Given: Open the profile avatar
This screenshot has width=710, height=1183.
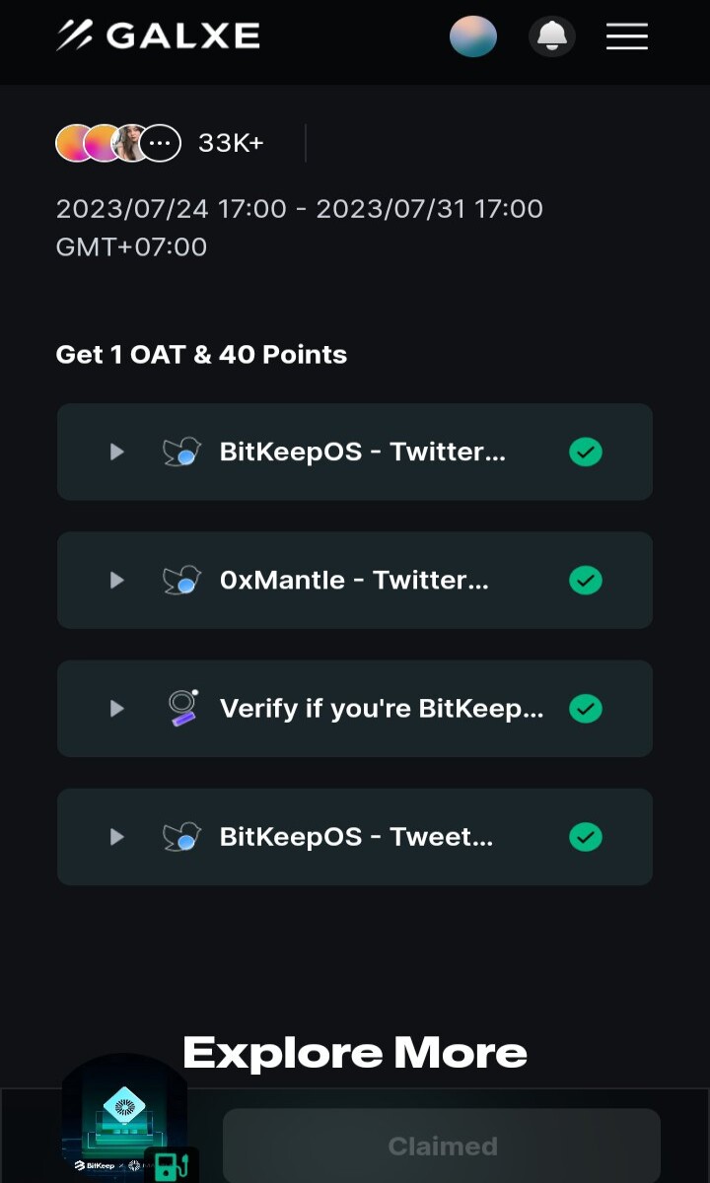Looking at the screenshot, I should pyautogui.click(x=473, y=36).
